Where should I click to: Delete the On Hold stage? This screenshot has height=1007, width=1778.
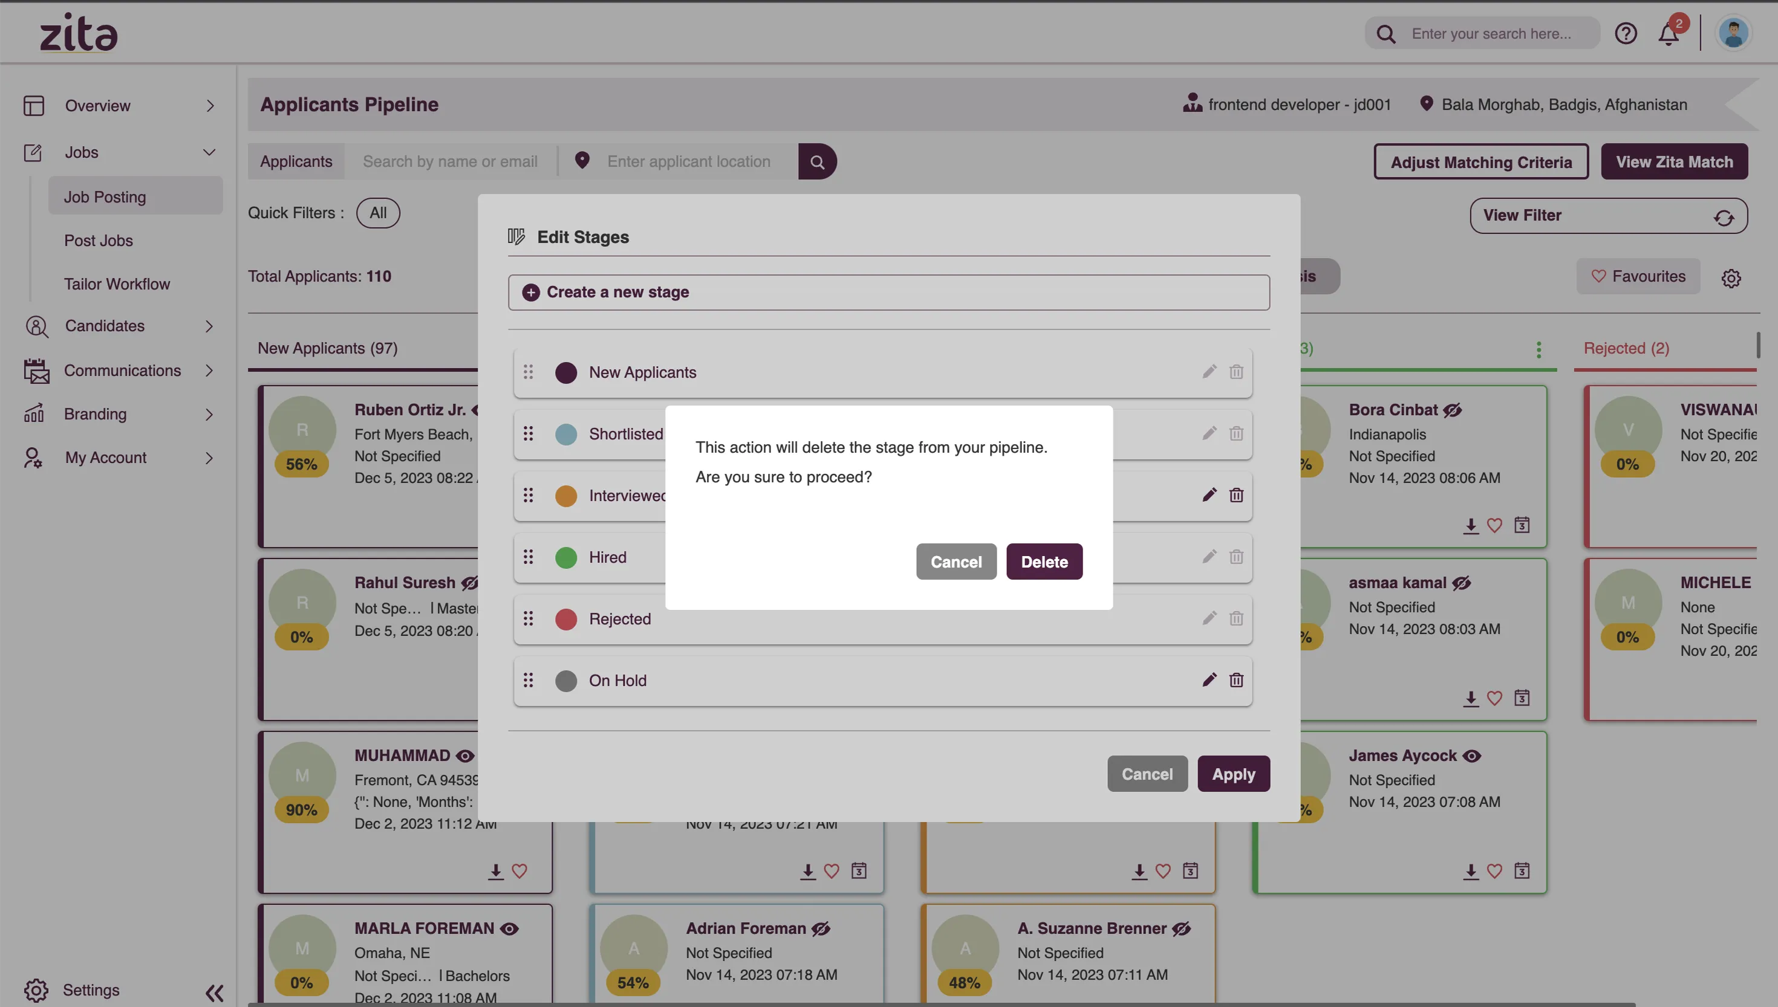(x=1236, y=680)
